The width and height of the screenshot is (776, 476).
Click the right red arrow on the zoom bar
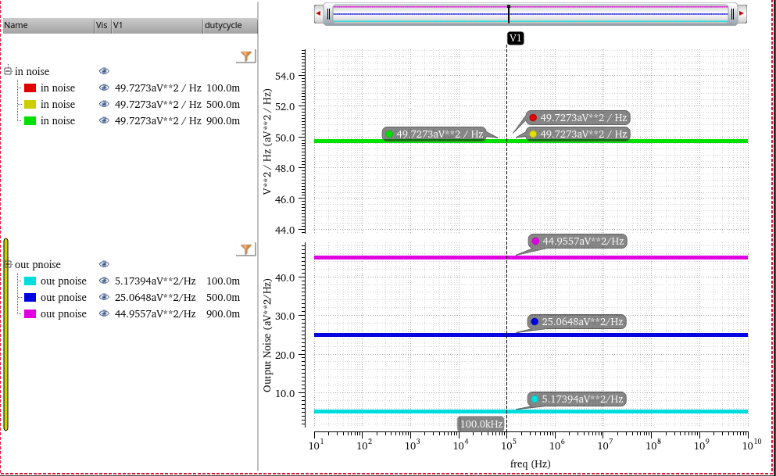[742, 13]
